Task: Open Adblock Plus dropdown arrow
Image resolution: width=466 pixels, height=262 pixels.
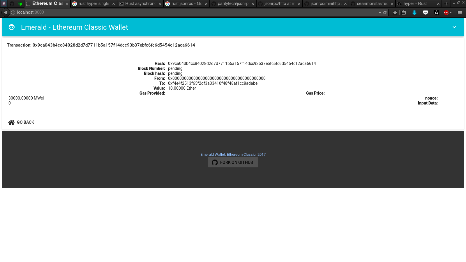Action: [451, 13]
